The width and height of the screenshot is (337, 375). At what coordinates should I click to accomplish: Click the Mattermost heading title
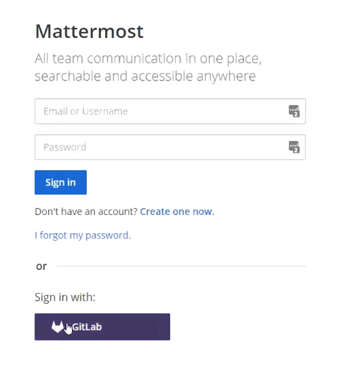(x=90, y=31)
